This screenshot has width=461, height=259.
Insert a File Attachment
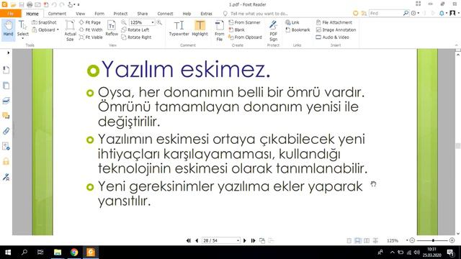coord(334,22)
